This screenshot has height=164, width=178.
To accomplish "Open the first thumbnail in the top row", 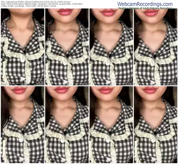I will point(22,47).
